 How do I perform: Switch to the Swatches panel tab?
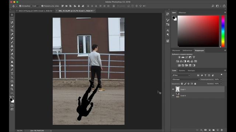click(x=182, y=12)
